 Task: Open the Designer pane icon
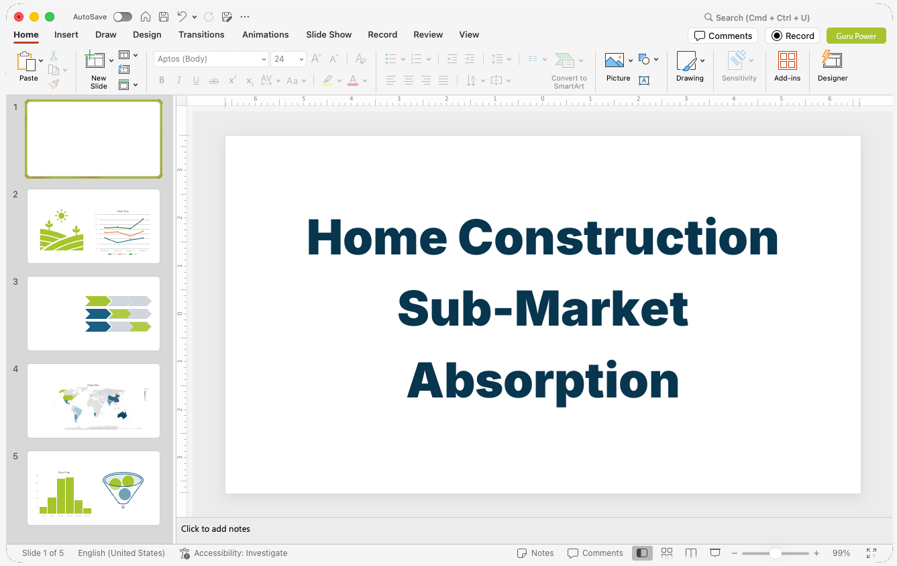click(832, 60)
